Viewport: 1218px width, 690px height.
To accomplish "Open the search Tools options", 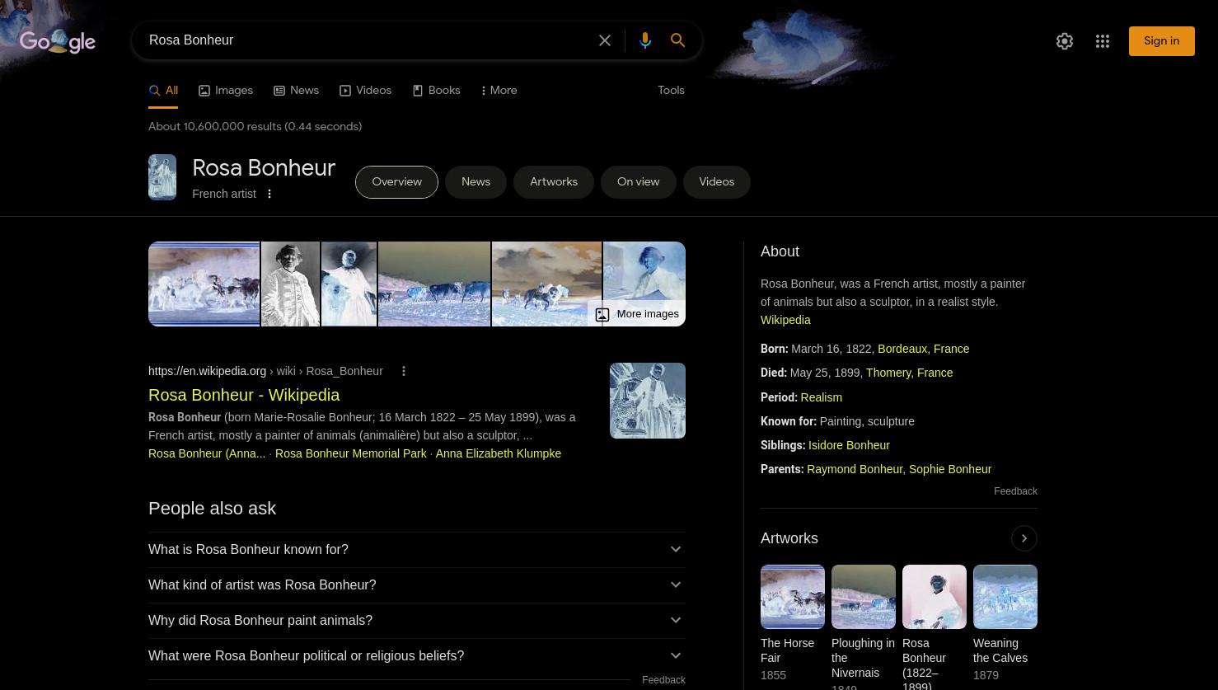I will coord(671,91).
